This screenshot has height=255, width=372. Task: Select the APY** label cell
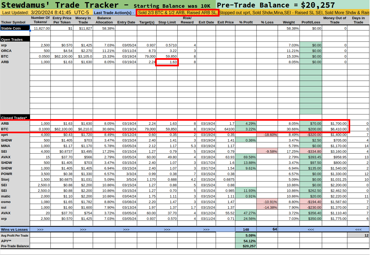(x=15, y=241)
